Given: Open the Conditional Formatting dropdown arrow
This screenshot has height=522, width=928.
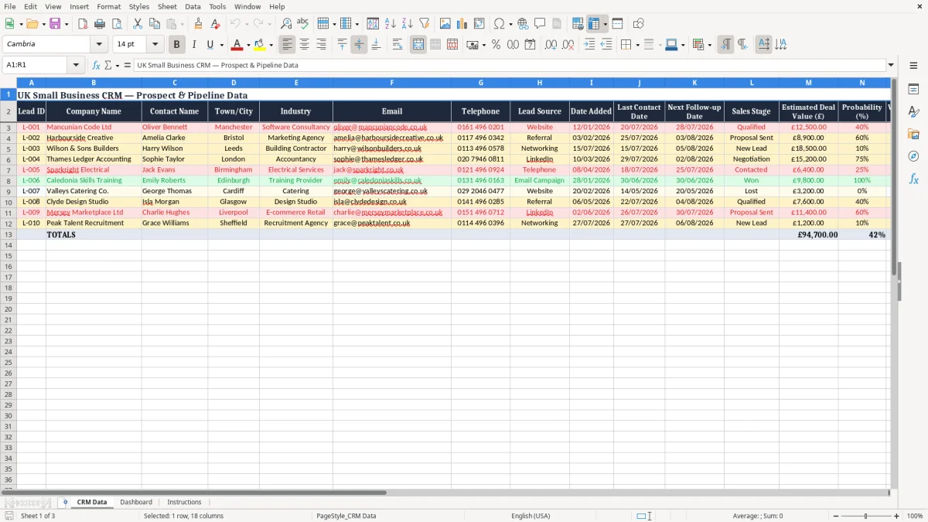Looking at the screenshot, I should (x=709, y=45).
